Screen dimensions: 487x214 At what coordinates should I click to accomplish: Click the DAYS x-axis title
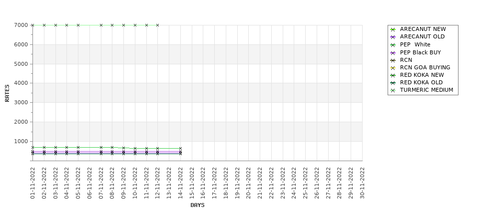(x=197, y=205)
